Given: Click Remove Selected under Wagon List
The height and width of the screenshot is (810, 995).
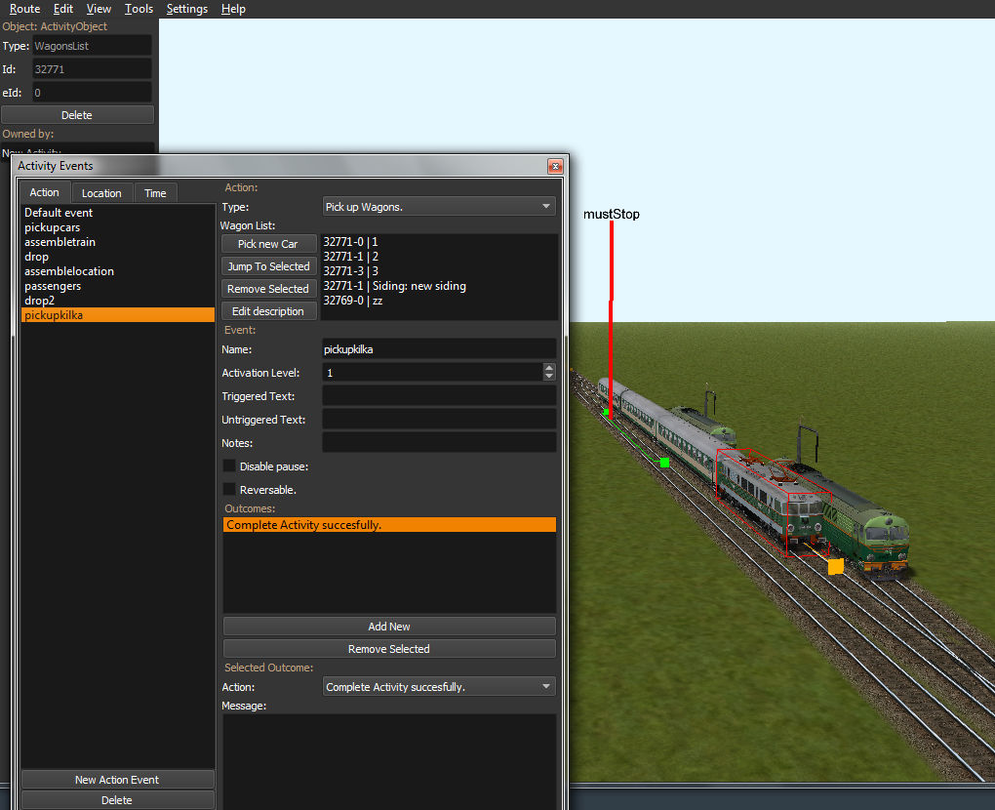Looking at the screenshot, I should coord(268,289).
